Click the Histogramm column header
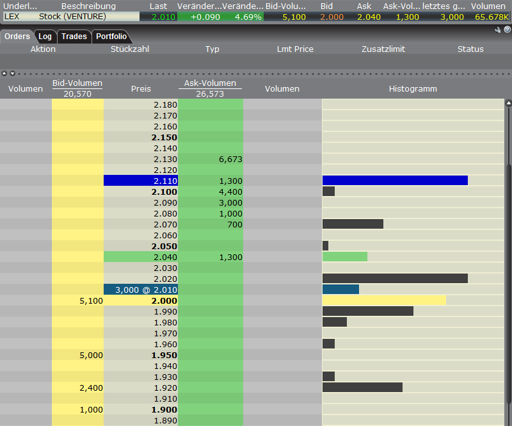Screen dimensions: 512x426 click(x=413, y=89)
